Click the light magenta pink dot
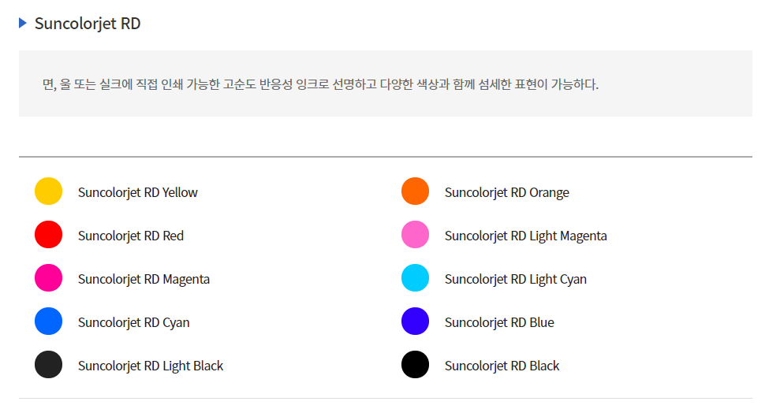Viewport: 780px width, 420px height. click(416, 235)
